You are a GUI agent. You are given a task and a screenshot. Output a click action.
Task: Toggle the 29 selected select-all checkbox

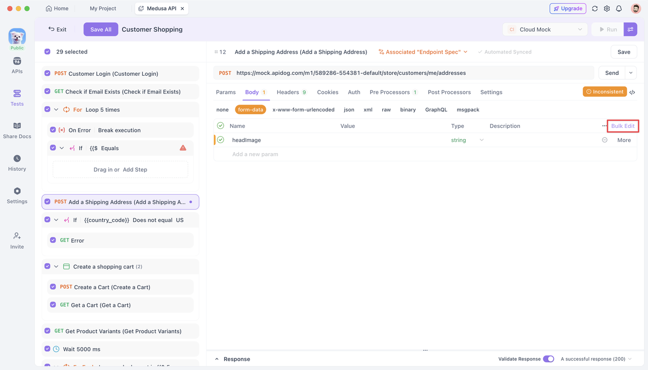click(48, 52)
